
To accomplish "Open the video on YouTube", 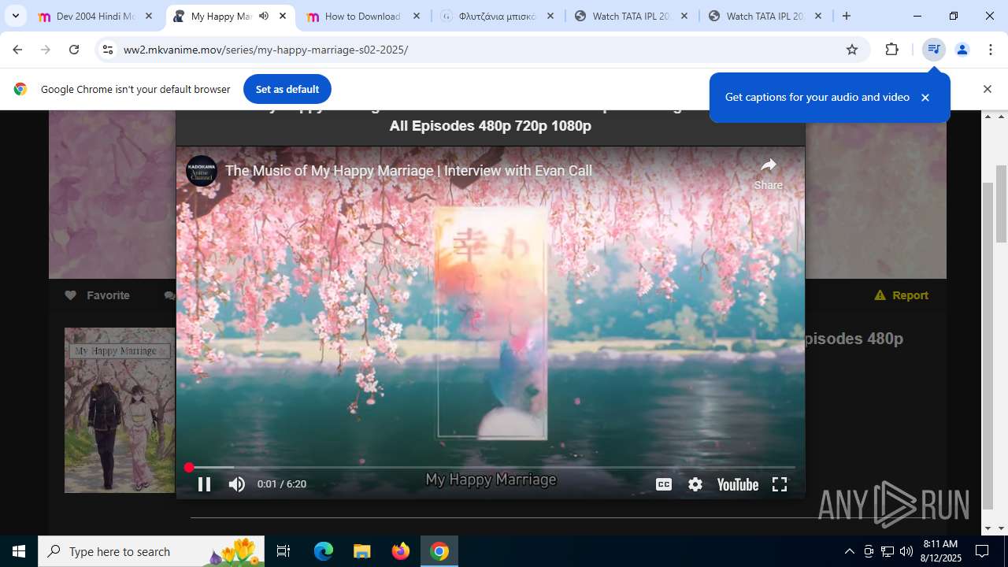I will 737,484.
